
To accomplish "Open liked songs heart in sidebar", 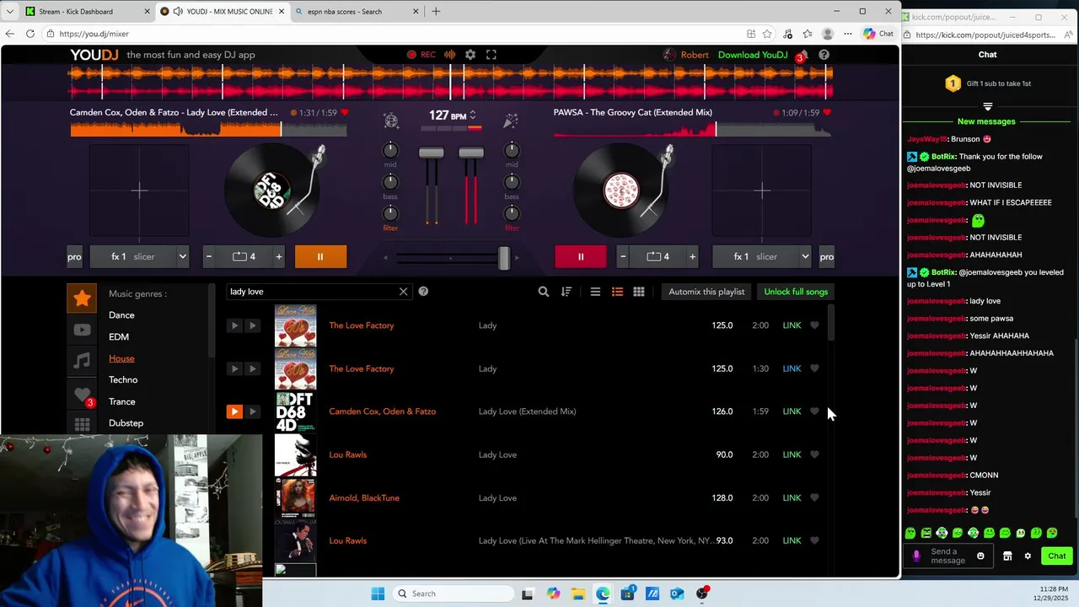I will tap(82, 395).
